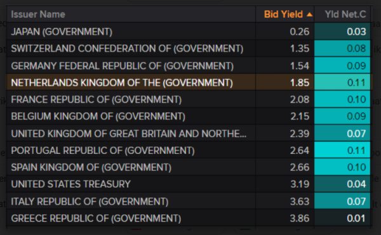This screenshot has height=235, width=381.
Task: Click the Bid Yield sort arrow icon
Action: pos(309,15)
